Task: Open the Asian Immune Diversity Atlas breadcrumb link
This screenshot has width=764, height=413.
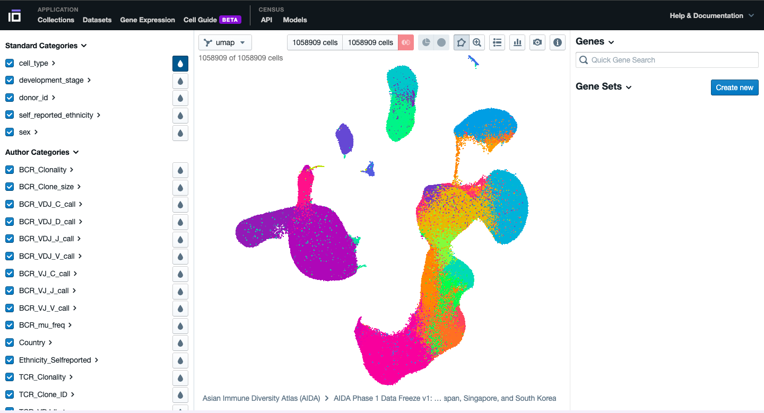Action: (x=261, y=398)
